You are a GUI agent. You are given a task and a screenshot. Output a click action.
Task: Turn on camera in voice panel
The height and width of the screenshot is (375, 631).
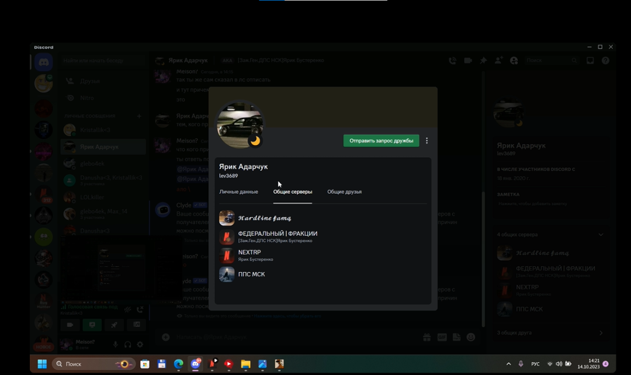click(70, 325)
